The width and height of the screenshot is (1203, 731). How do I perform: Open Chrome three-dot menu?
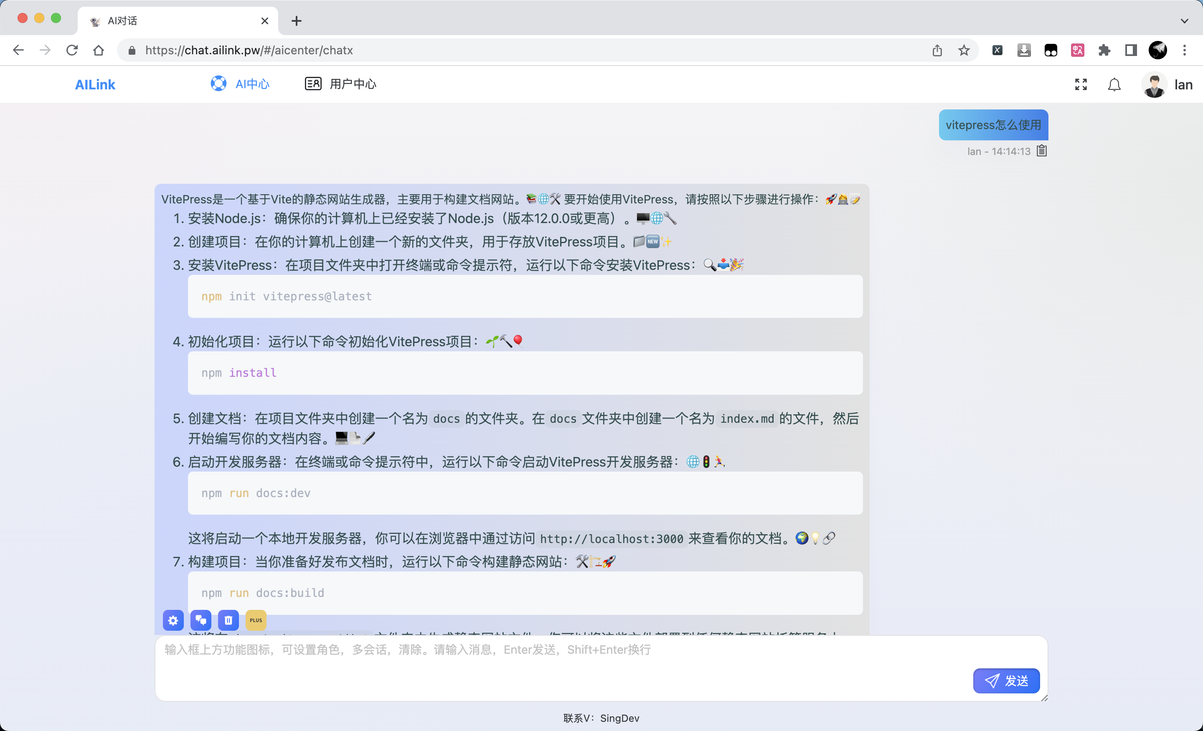[x=1185, y=50]
